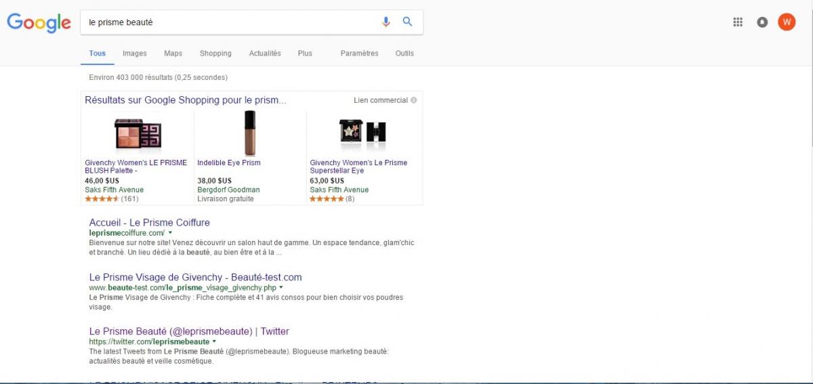Open the Outils options

click(x=404, y=54)
